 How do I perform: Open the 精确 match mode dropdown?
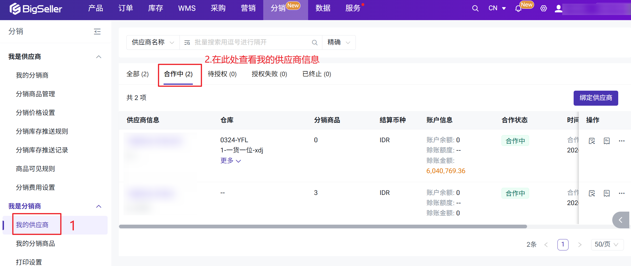click(x=339, y=42)
